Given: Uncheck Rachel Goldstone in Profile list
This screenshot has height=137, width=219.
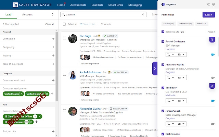Looking at the screenshot, I should [x=163, y=41].
